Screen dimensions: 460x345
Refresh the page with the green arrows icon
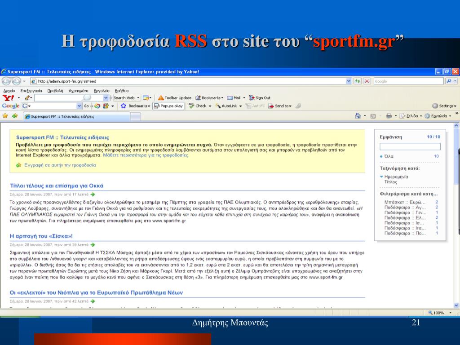[357, 81]
